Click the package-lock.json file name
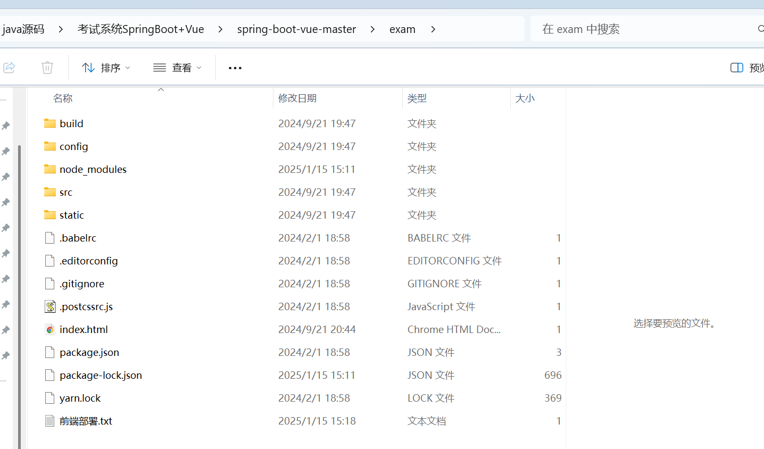Screen dimensions: 764x449 [x=101, y=375]
